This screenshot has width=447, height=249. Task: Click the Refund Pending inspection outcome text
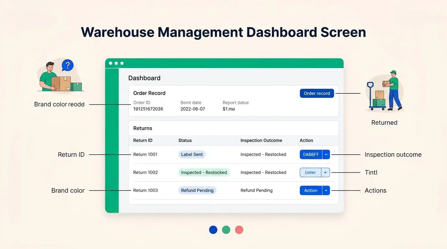tap(256, 191)
